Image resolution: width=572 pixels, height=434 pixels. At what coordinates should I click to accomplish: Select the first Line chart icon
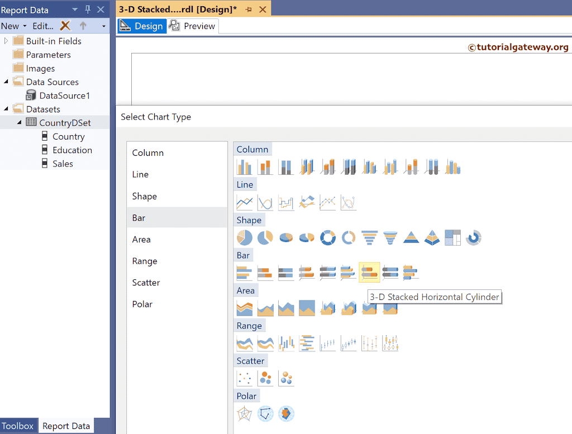click(245, 202)
